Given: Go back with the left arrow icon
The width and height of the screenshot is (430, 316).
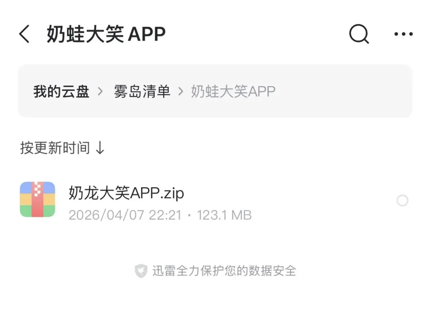Looking at the screenshot, I should [x=24, y=34].
